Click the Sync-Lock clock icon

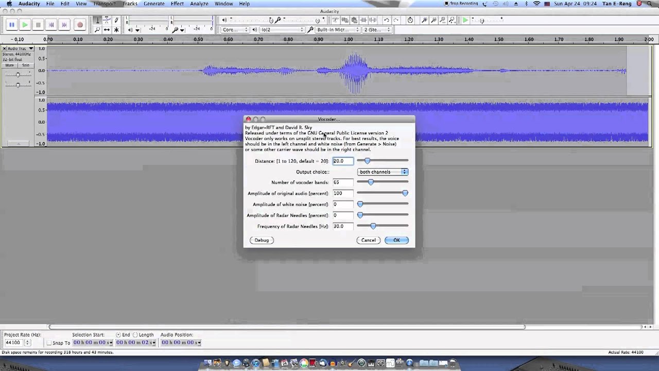coord(410,20)
